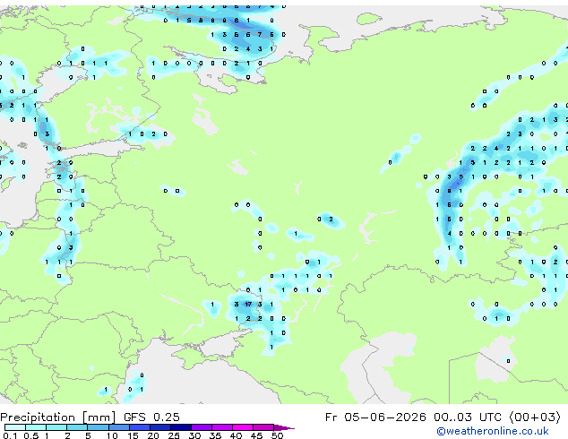Screen dimensions: 568x439
Task: Choose the 25–30 mm navy legend box
Action: click(181, 427)
